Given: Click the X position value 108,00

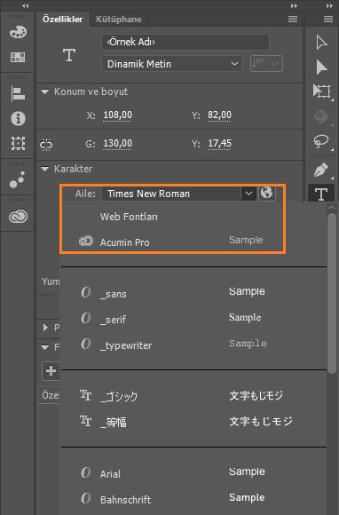Looking at the screenshot, I should point(117,115).
